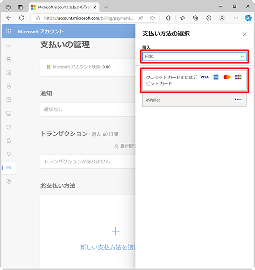Toggle the read aloud icon in the address bar

[141, 18]
